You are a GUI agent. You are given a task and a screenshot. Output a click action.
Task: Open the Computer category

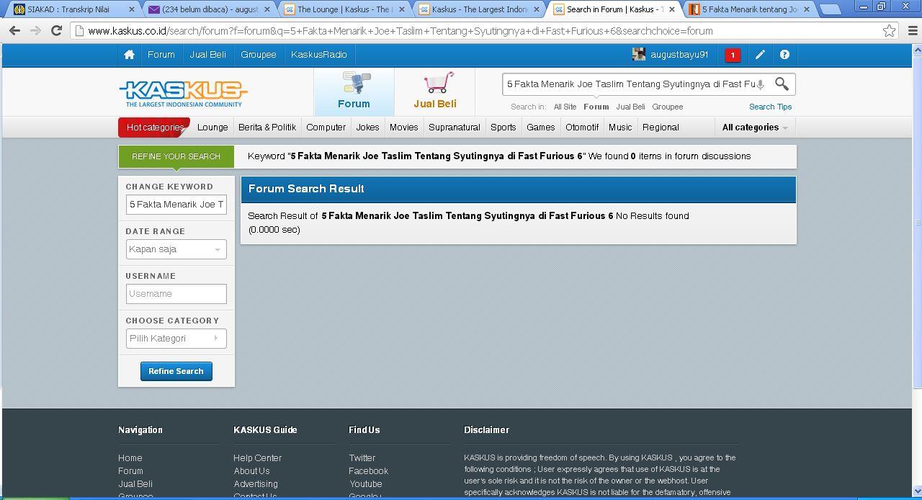(x=326, y=128)
